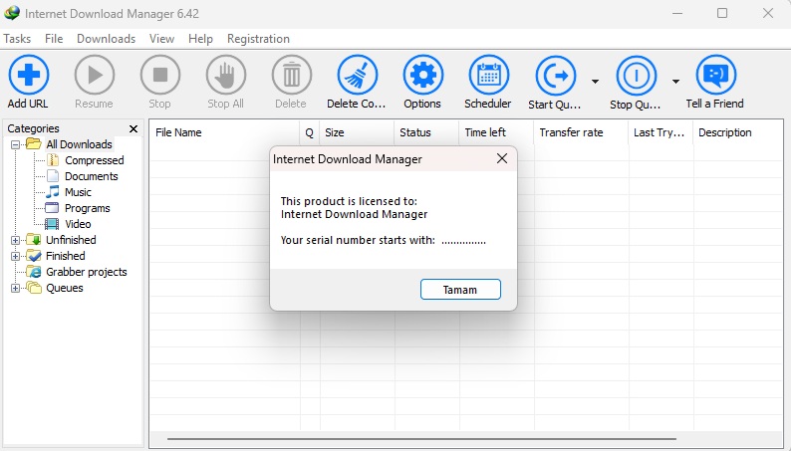Close the Categories panel
791x451 pixels.
coord(133,129)
